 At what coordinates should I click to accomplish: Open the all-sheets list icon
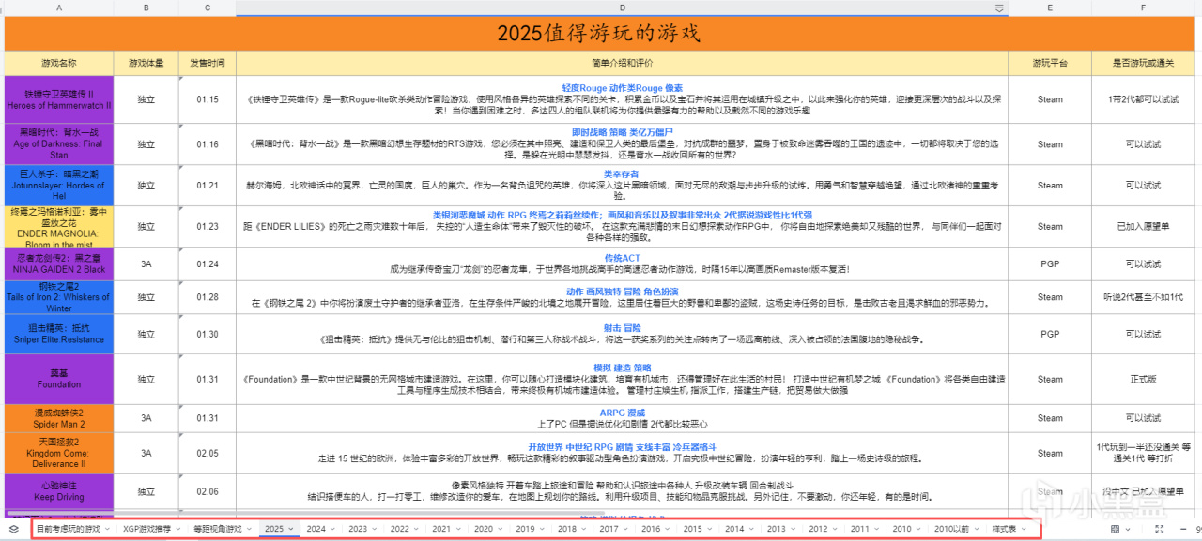tap(13, 529)
